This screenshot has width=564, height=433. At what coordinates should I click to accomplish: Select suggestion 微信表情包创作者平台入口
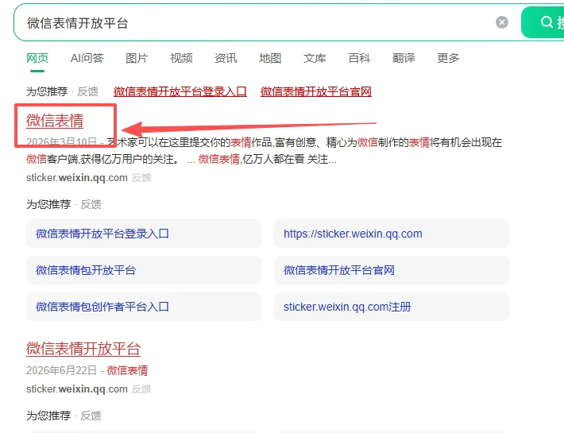pos(144,307)
